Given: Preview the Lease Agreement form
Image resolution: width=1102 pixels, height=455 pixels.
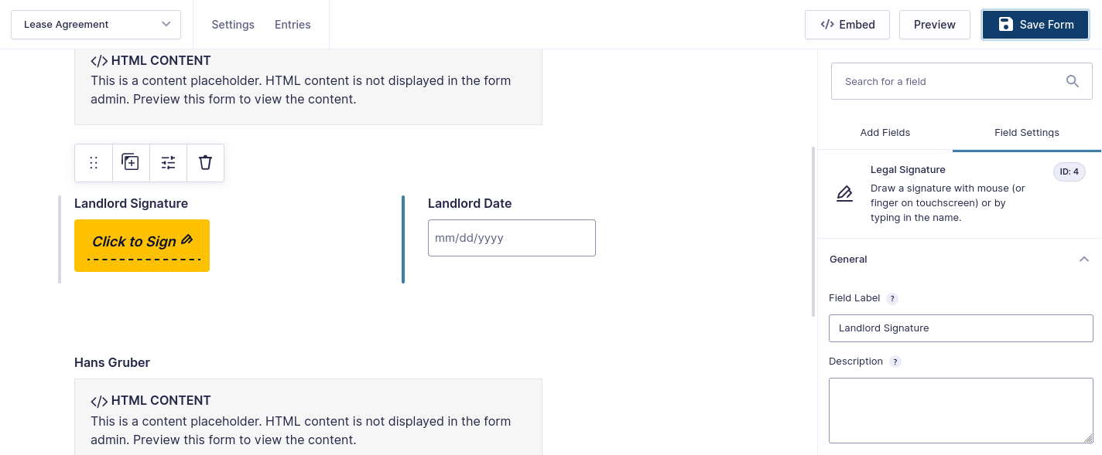Looking at the screenshot, I should [x=934, y=24].
